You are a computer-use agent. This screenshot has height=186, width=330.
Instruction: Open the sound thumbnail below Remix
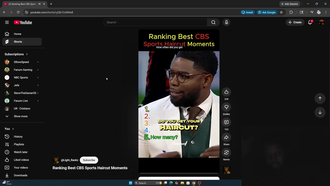[226, 170]
